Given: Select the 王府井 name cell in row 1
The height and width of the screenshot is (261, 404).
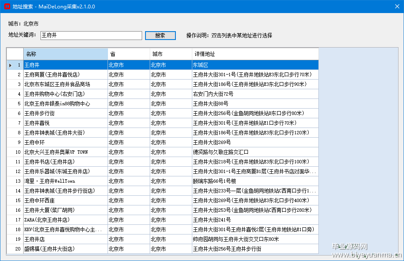Looking at the screenshot, I should tap(65, 65).
